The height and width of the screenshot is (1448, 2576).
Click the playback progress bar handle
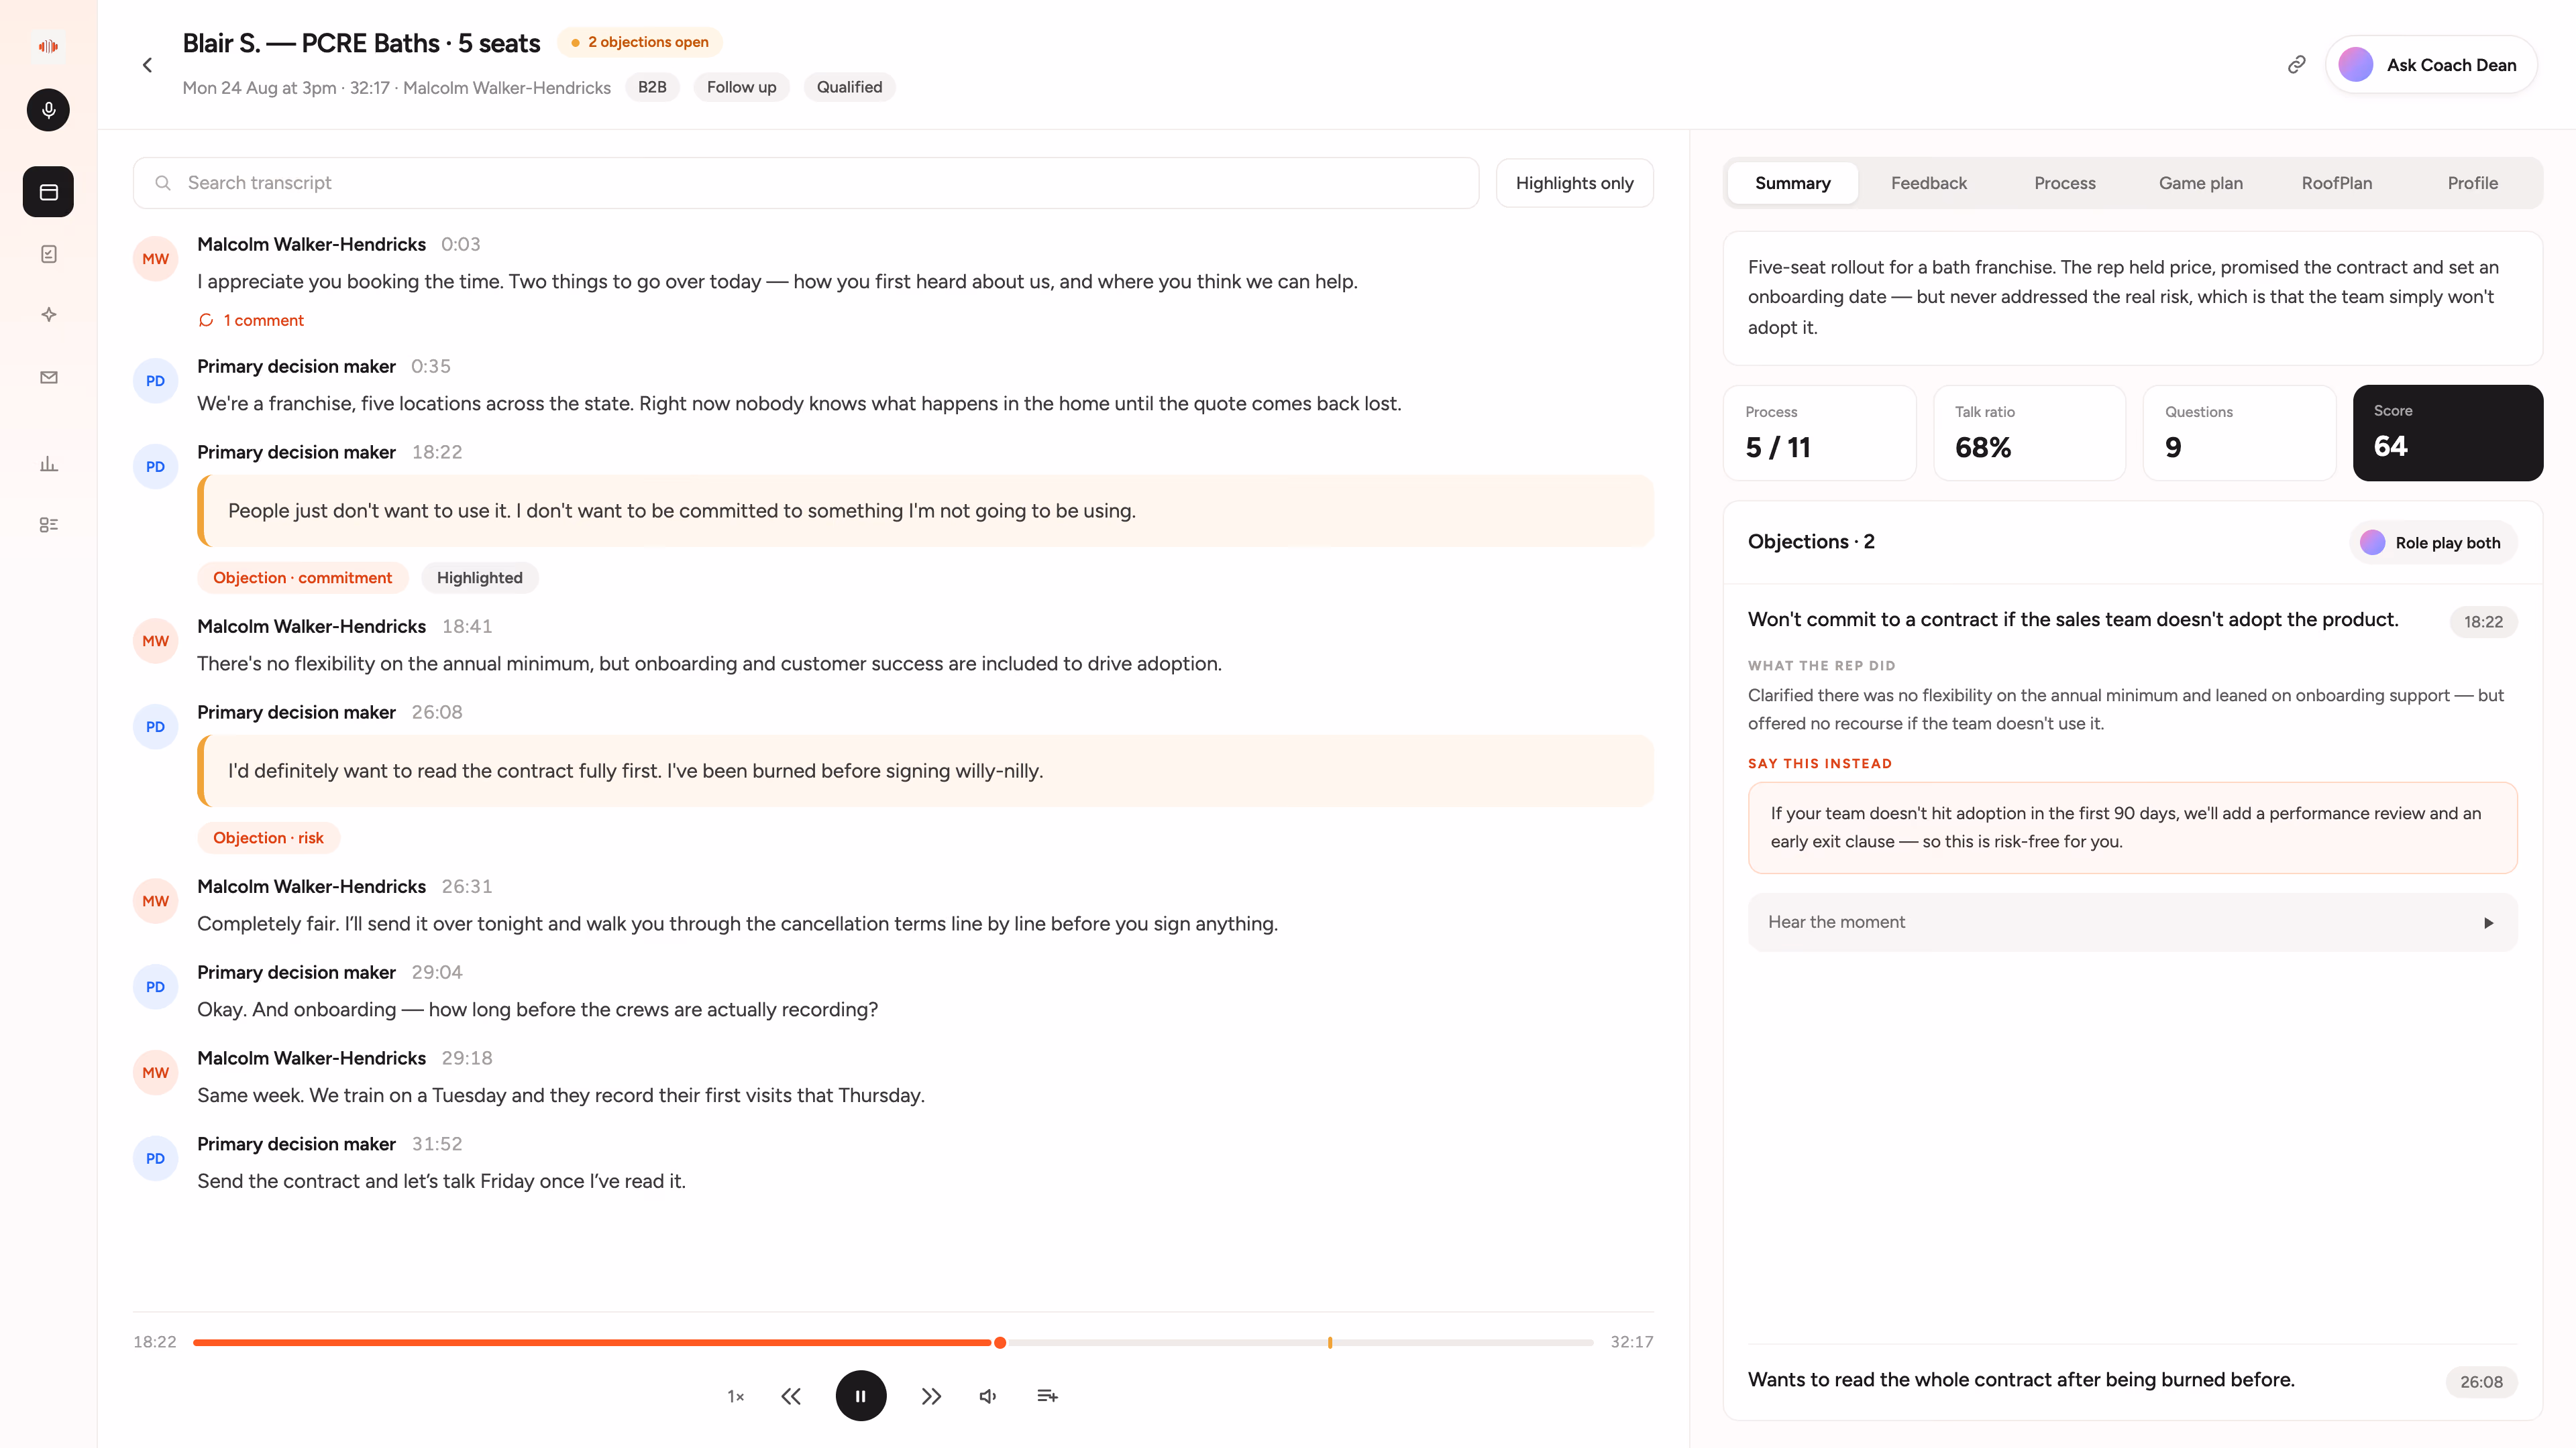[999, 1342]
